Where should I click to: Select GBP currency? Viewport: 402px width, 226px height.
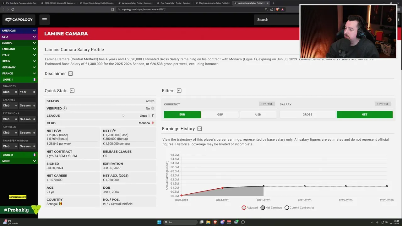coord(220,115)
